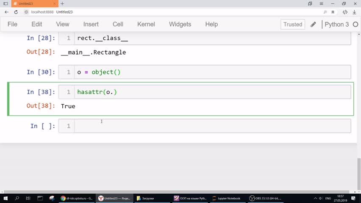
Task: Open the Загрузки folder in taskbar
Action: 152,198
